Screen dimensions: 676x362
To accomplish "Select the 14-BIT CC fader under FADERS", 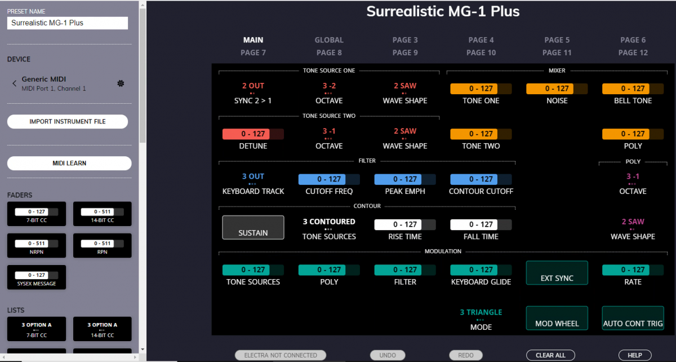I will [x=102, y=214].
